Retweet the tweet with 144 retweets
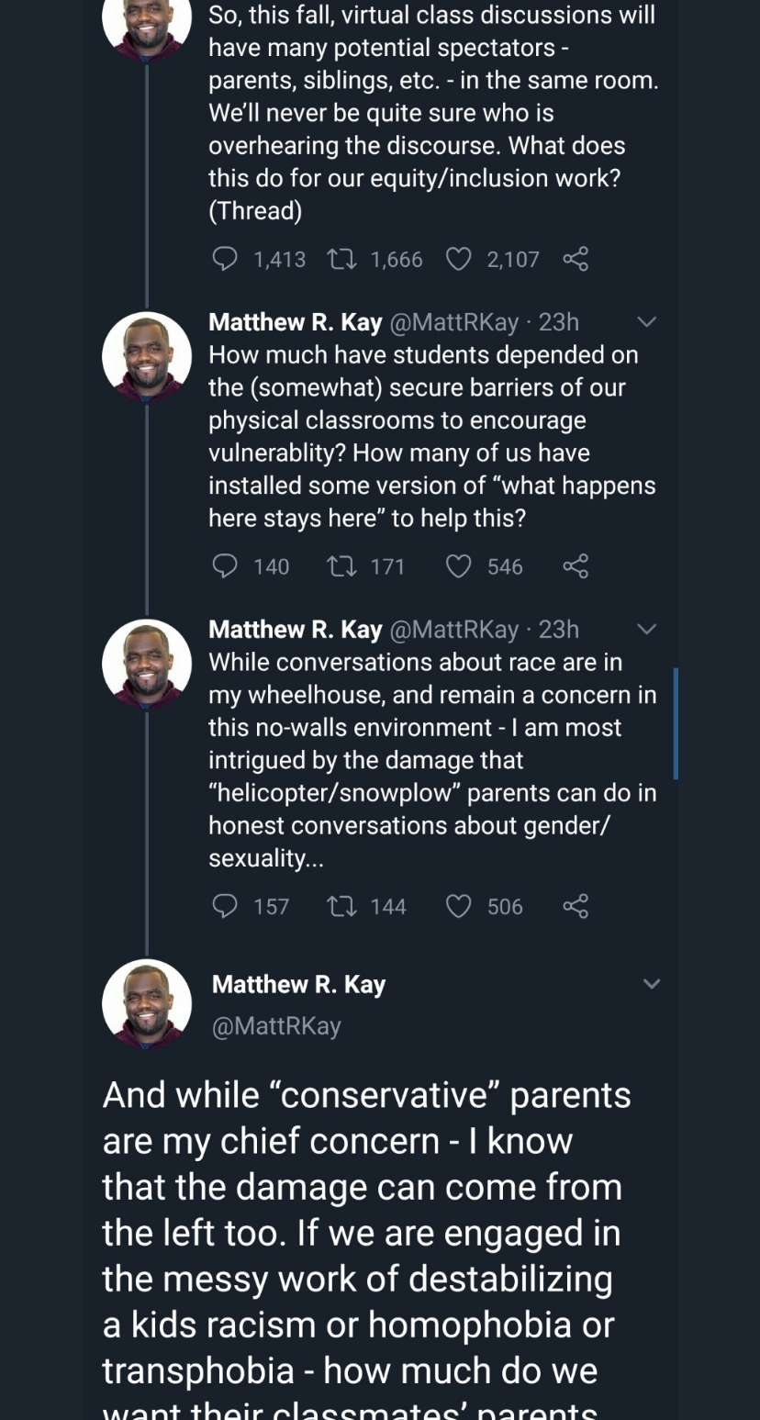 click(x=341, y=907)
